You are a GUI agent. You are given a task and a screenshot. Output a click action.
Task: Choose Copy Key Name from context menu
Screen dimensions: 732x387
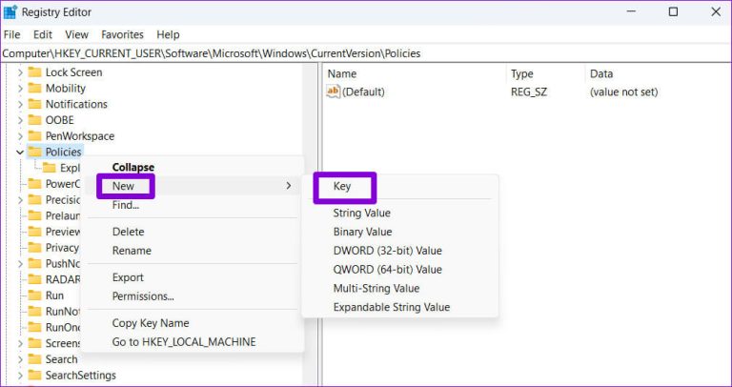(x=151, y=323)
